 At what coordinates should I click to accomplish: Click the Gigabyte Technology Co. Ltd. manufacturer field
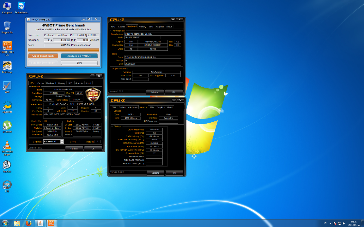153,34
